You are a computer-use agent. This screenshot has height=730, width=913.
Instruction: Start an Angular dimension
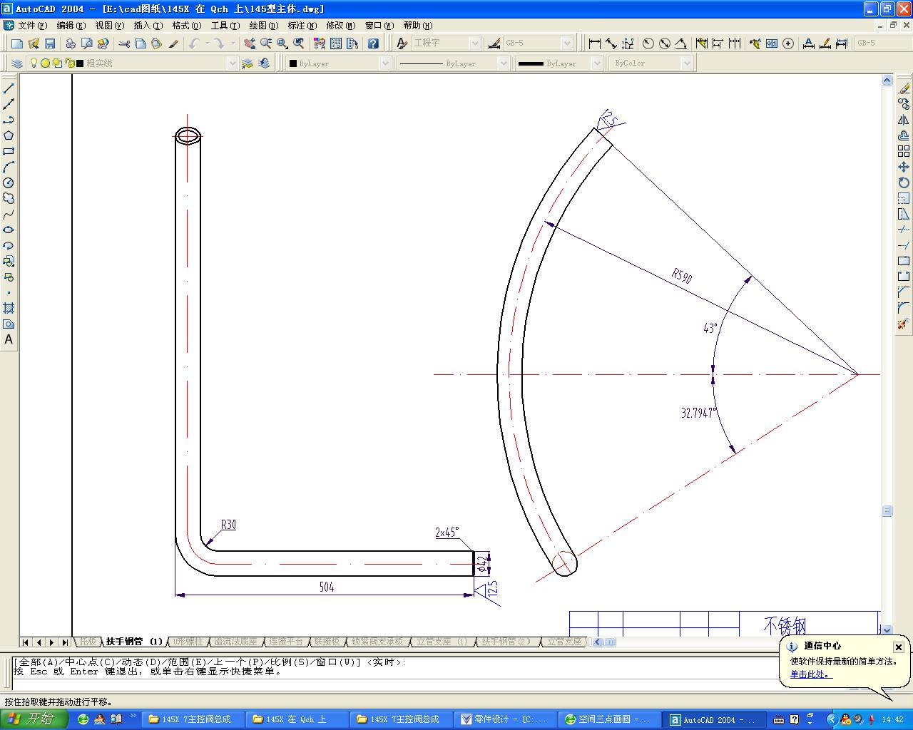coord(681,43)
